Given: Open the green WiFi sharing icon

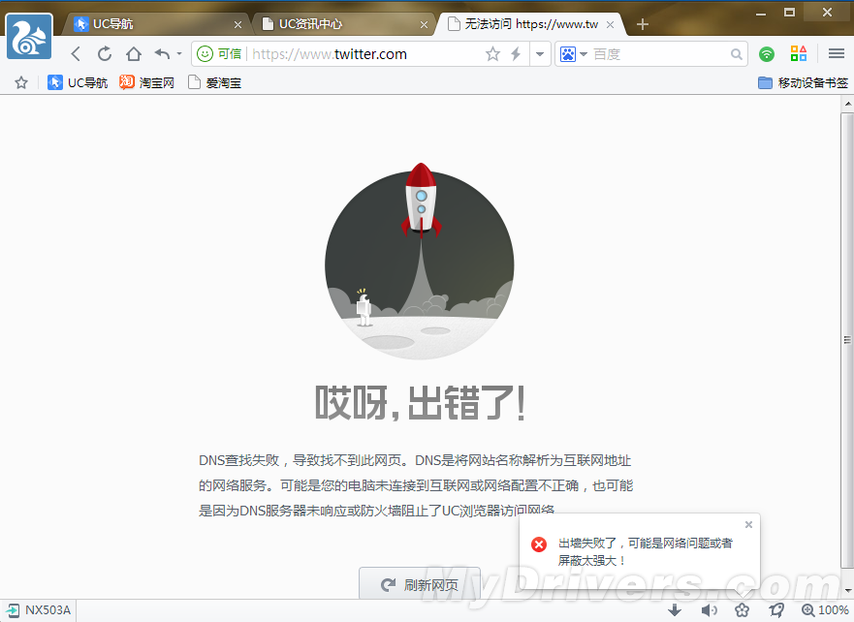Looking at the screenshot, I should point(767,54).
